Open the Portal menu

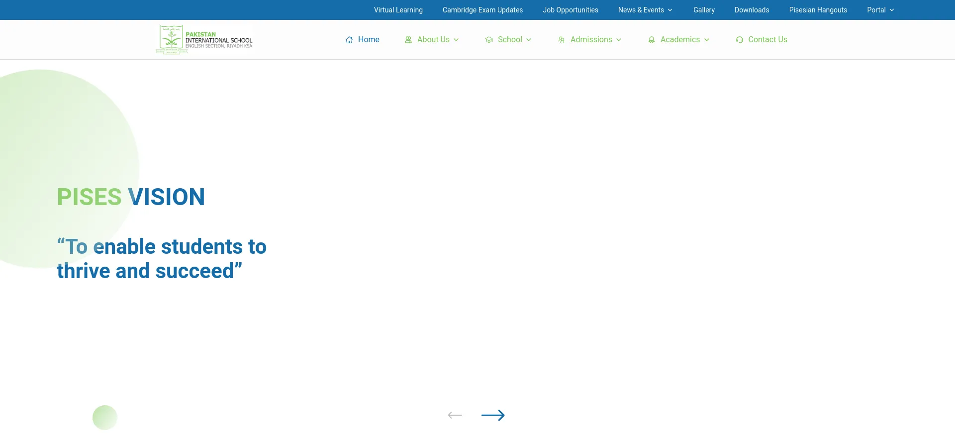(x=876, y=10)
